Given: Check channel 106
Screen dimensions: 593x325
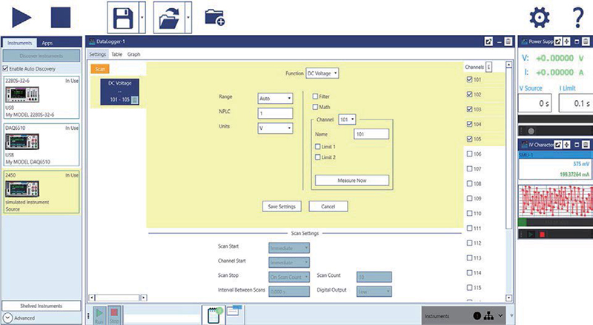Looking at the screenshot, I should tap(469, 154).
